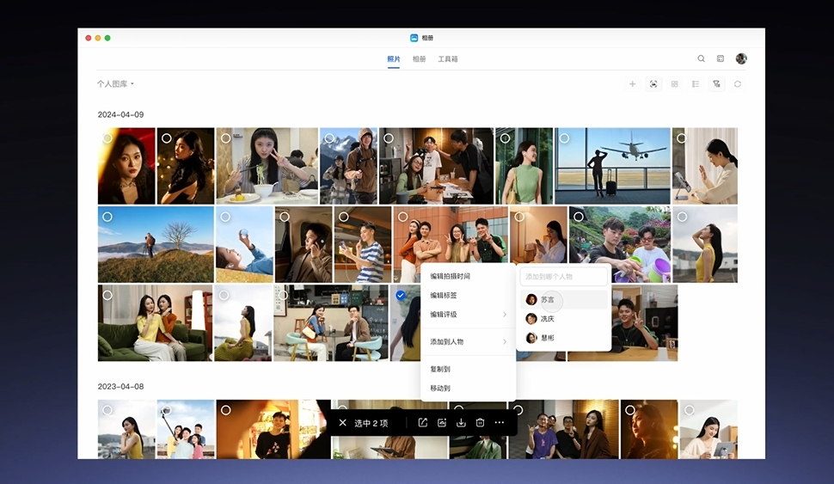834x484 pixels.
Task: Click the share icon in selection bar
Action: pos(423,423)
